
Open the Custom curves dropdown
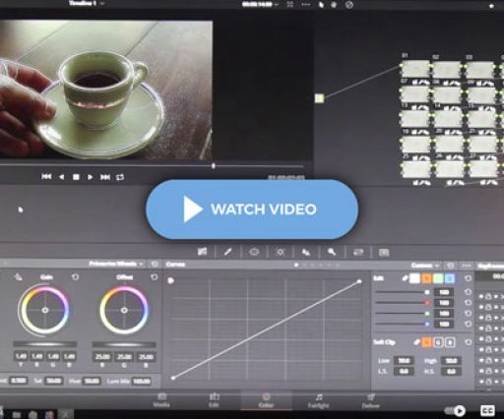coord(425,266)
